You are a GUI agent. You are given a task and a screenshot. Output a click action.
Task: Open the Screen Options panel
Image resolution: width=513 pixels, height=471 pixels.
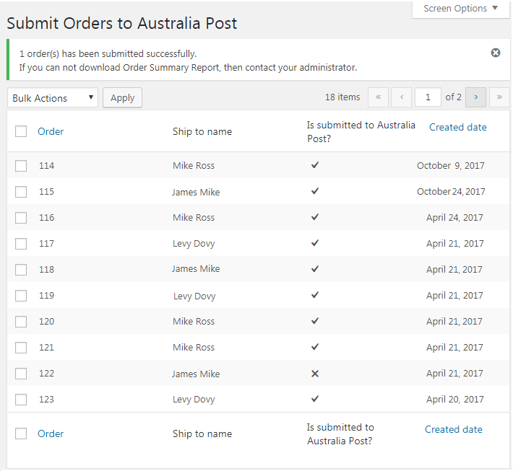click(461, 9)
